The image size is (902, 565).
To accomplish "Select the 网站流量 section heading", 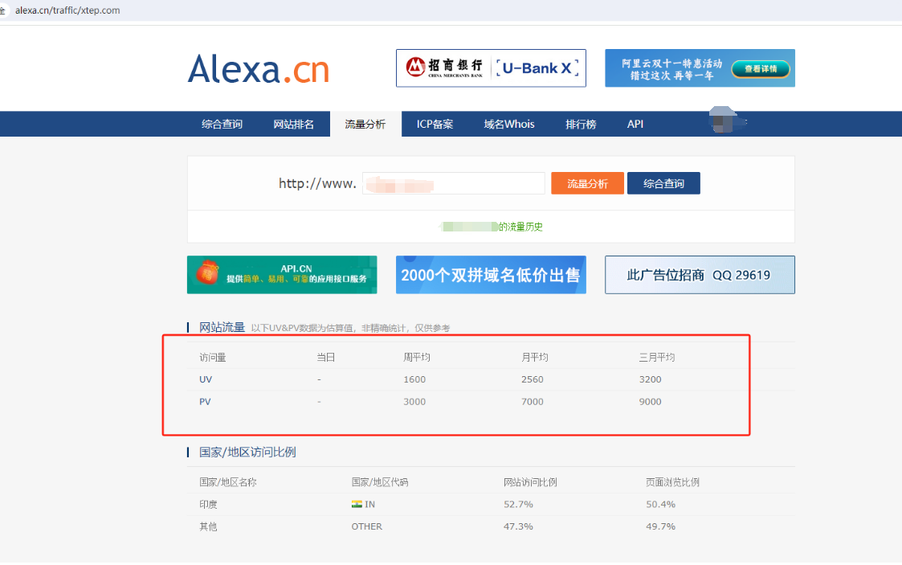I will pyautogui.click(x=222, y=327).
